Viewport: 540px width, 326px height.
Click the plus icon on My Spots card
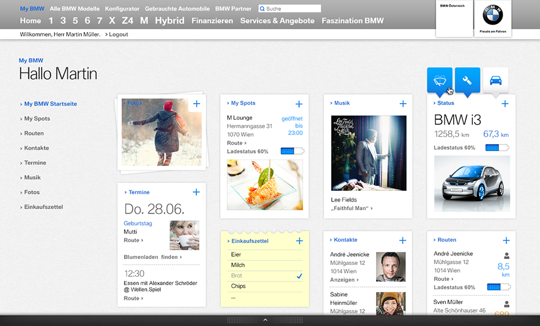tap(299, 104)
